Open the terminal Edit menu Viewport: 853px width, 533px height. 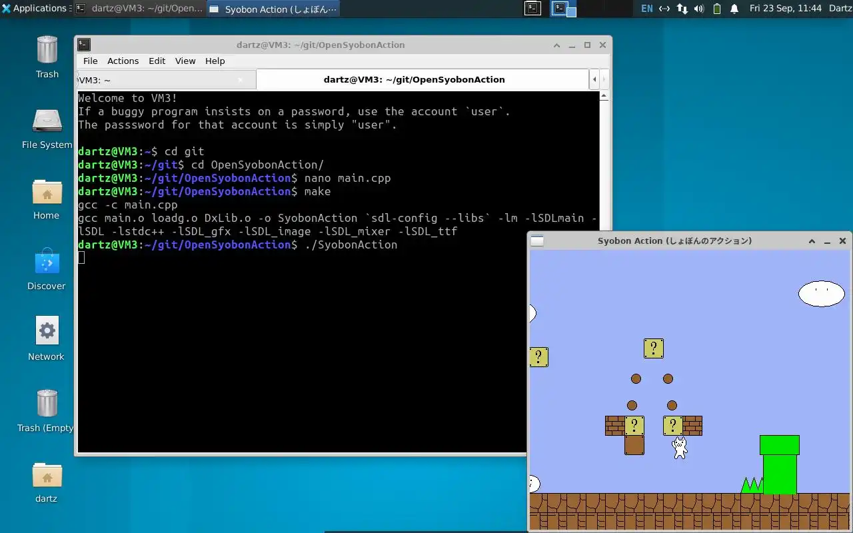[157, 61]
